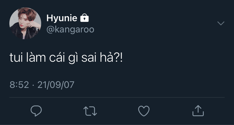Open the @kangaroo handle profile

70,30
